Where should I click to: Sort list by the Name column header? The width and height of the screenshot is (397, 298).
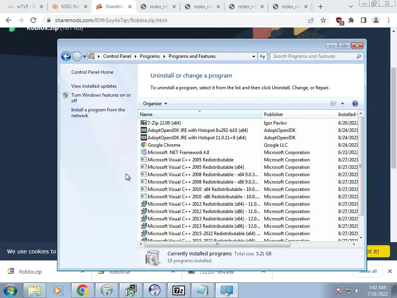point(200,114)
